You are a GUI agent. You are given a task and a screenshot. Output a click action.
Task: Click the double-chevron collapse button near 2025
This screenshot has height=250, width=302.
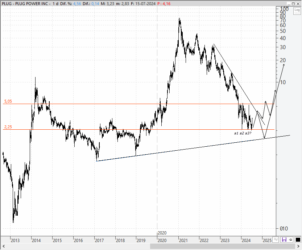point(276,239)
